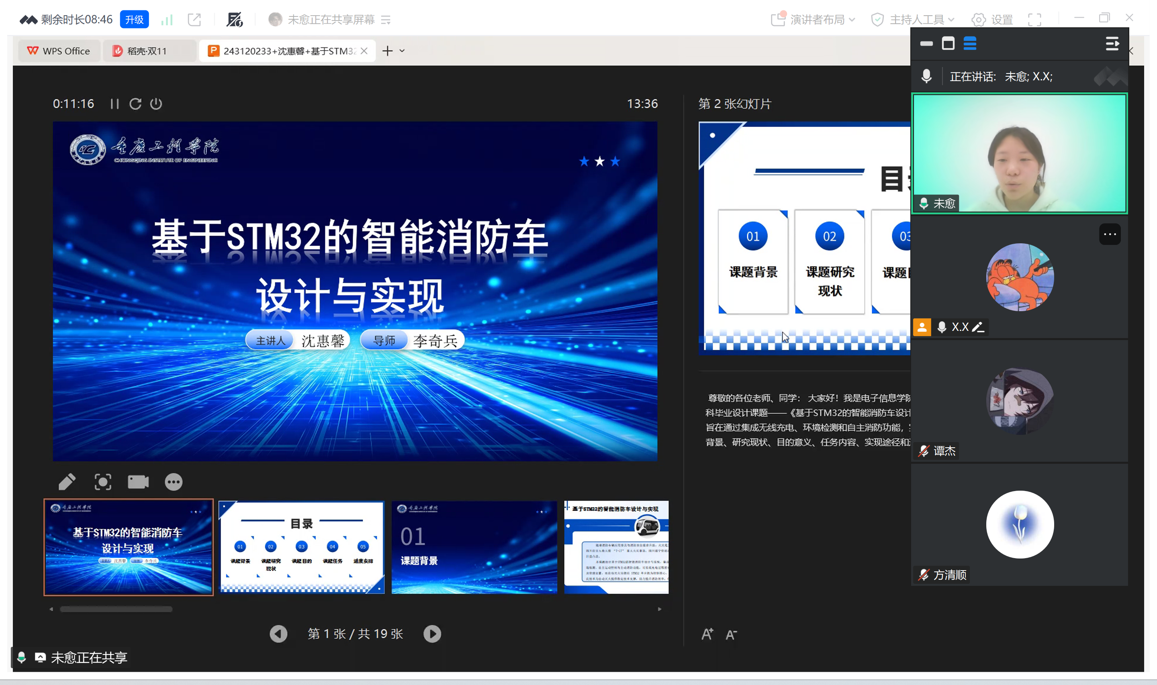Pause the presentation timer
1157x685 pixels.
114,104
